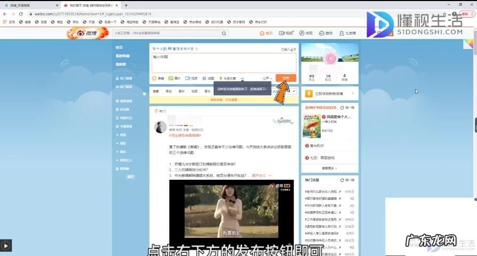477x256 pixels.
Task: Click into the post composer text box
Action: [x=224, y=63]
